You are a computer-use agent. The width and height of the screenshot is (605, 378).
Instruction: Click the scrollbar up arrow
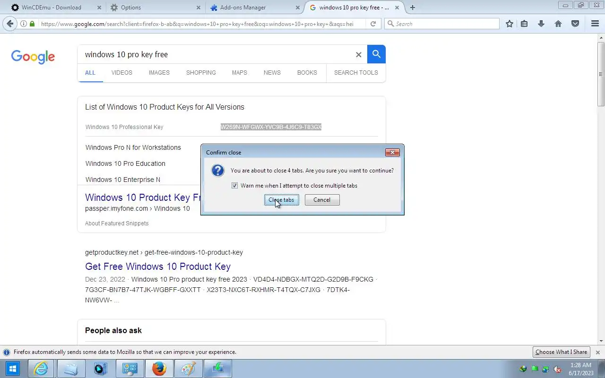point(601,37)
